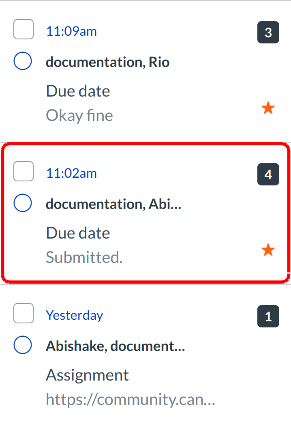Open the Assignment subject conversation
Viewport: 291px width, 426px height.
tap(87, 375)
